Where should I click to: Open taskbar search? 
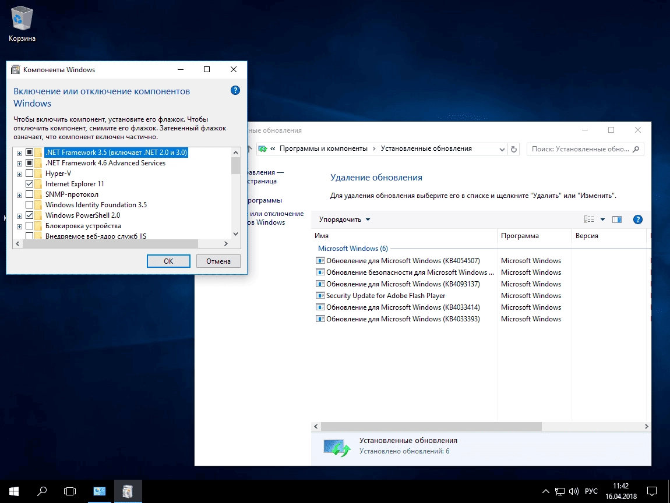pyautogui.click(x=42, y=491)
